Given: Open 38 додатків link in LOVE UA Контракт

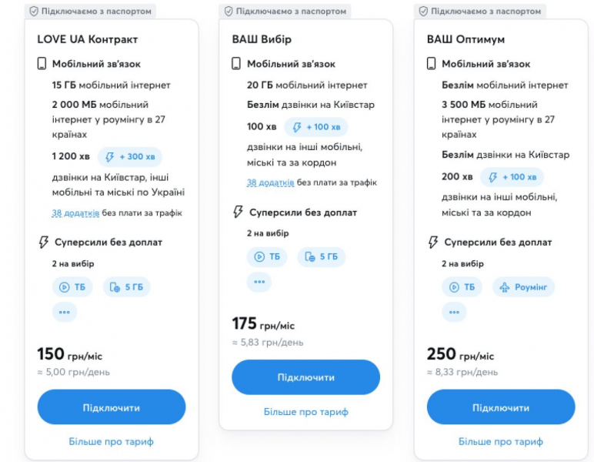Looking at the screenshot, I should click(x=75, y=213).
